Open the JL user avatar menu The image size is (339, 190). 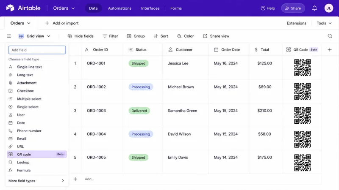329,8
